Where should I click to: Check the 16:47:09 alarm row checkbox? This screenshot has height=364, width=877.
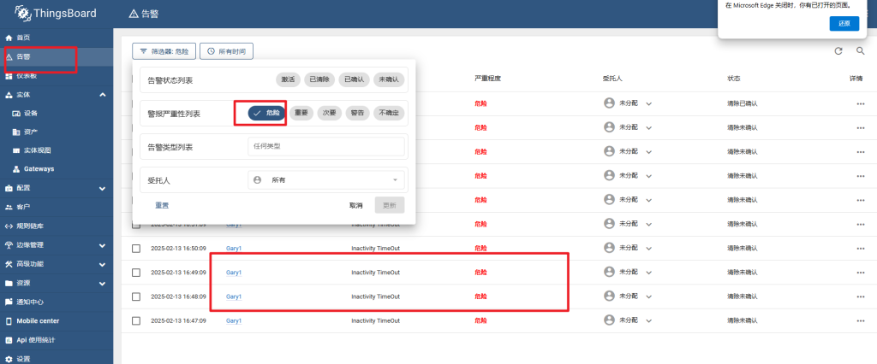[x=136, y=321]
